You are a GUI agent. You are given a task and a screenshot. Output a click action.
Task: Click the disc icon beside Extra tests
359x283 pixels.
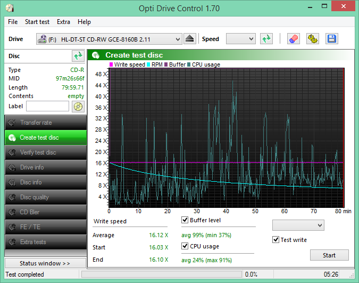12,242
